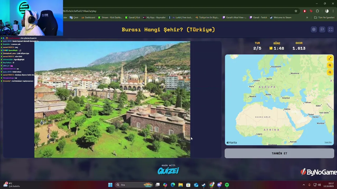This screenshot has height=189, width=337.
Task: Click İstanbul on the map
Action: tap(285, 98)
